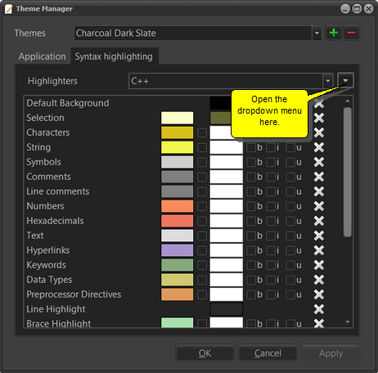
Task: Reset the Comments row with X icon
Action: coord(319,177)
